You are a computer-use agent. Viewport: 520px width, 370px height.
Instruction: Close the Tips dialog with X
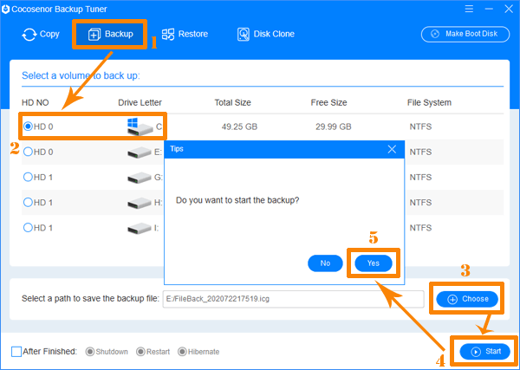pyautogui.click(x=392, y=149)
